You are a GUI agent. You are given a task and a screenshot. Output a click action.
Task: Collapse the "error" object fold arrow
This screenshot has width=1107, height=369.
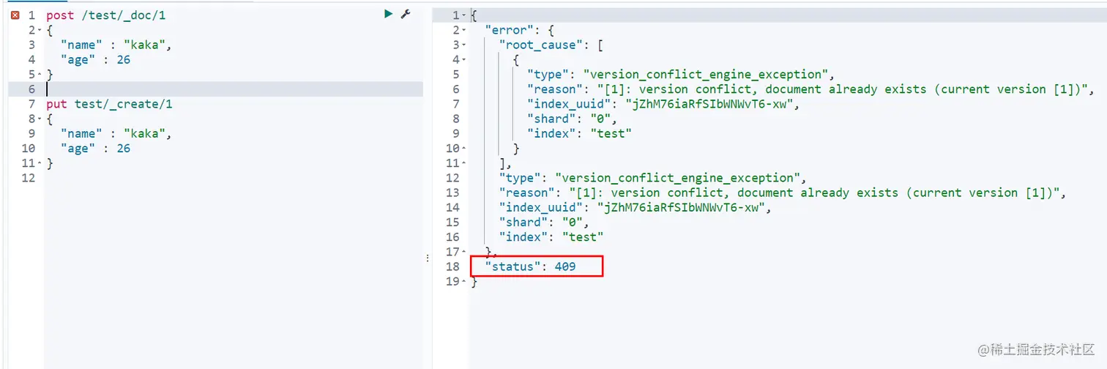point(465,30)
